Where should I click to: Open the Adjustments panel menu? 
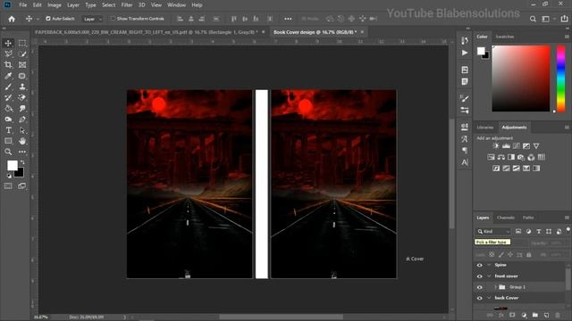click(567, 128)
